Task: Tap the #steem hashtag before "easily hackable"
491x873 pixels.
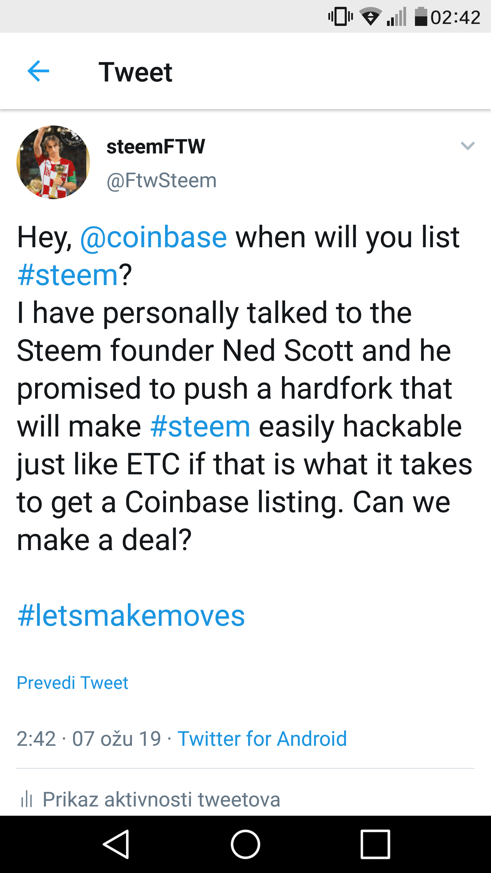Action: [200, 427]
